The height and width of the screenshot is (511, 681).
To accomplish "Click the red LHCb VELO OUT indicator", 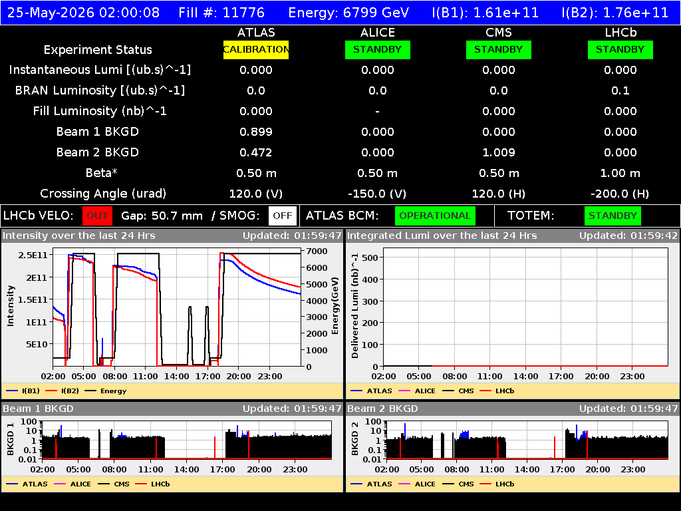I will (97, 216).
